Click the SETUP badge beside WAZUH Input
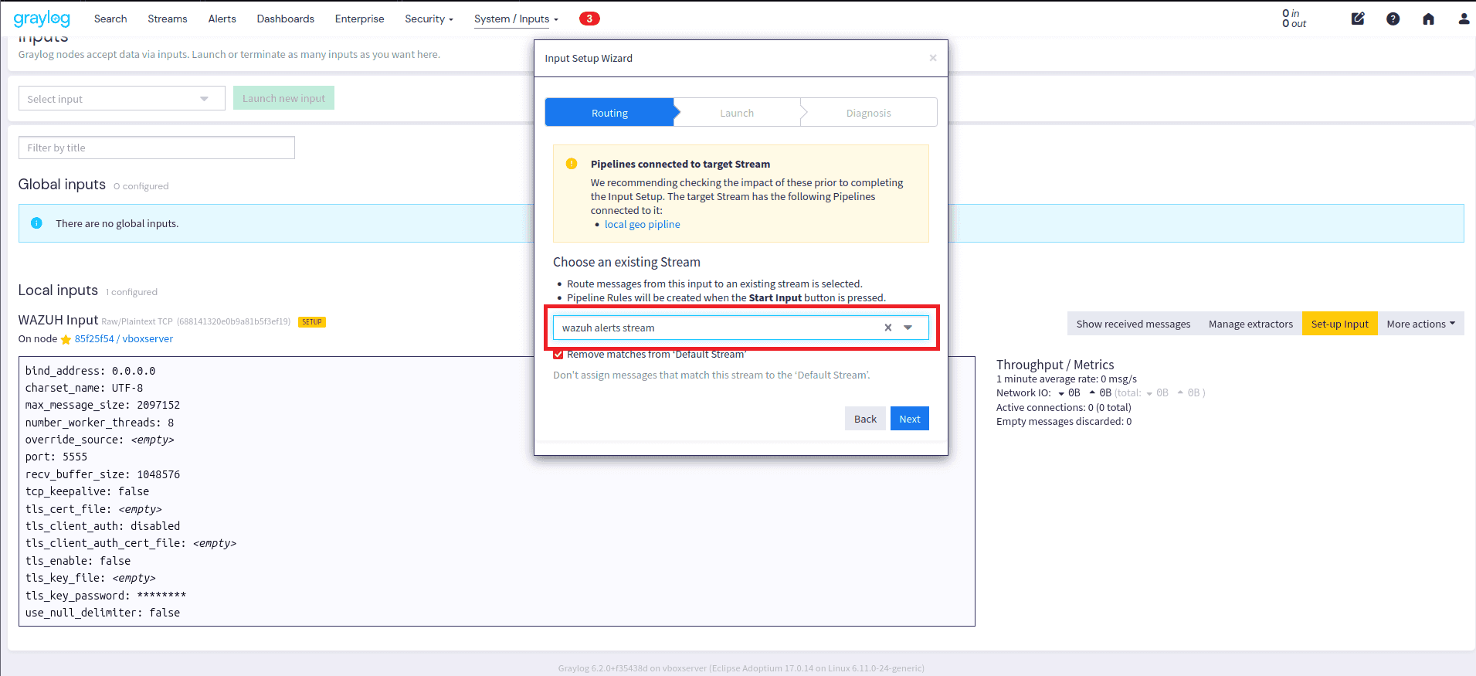The image size is (1476, 676). pyautogui.click(x=312, y=321)
